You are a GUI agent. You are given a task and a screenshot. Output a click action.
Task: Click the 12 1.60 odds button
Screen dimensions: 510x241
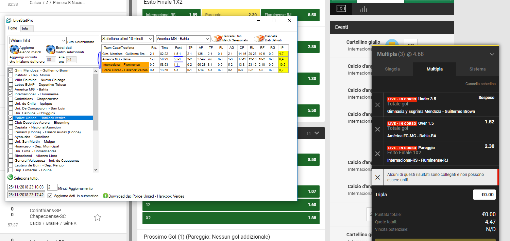(231, 205)
